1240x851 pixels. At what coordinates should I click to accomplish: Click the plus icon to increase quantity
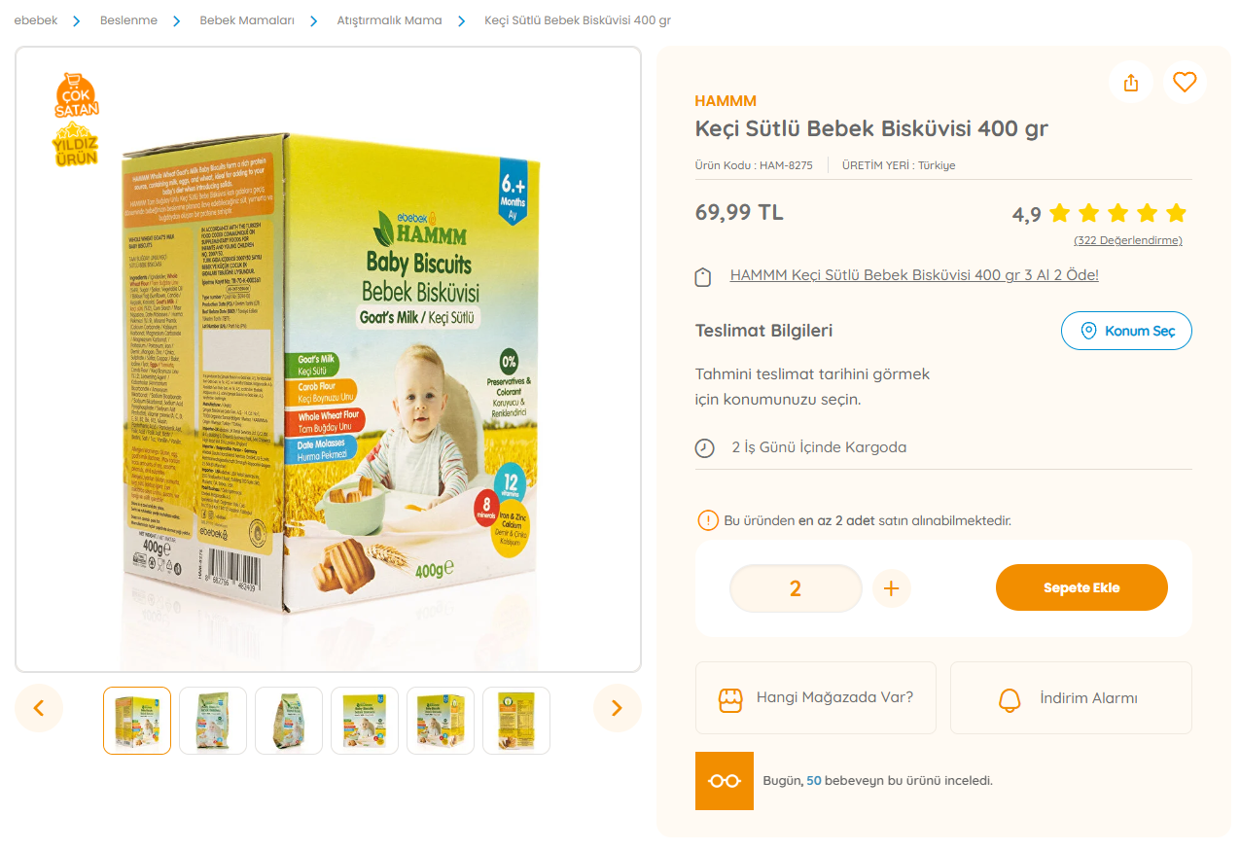coord(891,588)
